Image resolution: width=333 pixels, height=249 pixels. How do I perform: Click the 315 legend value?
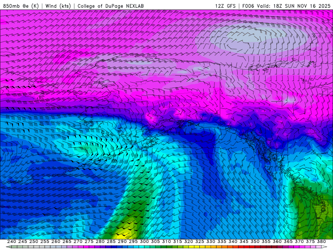coord(177,242)
